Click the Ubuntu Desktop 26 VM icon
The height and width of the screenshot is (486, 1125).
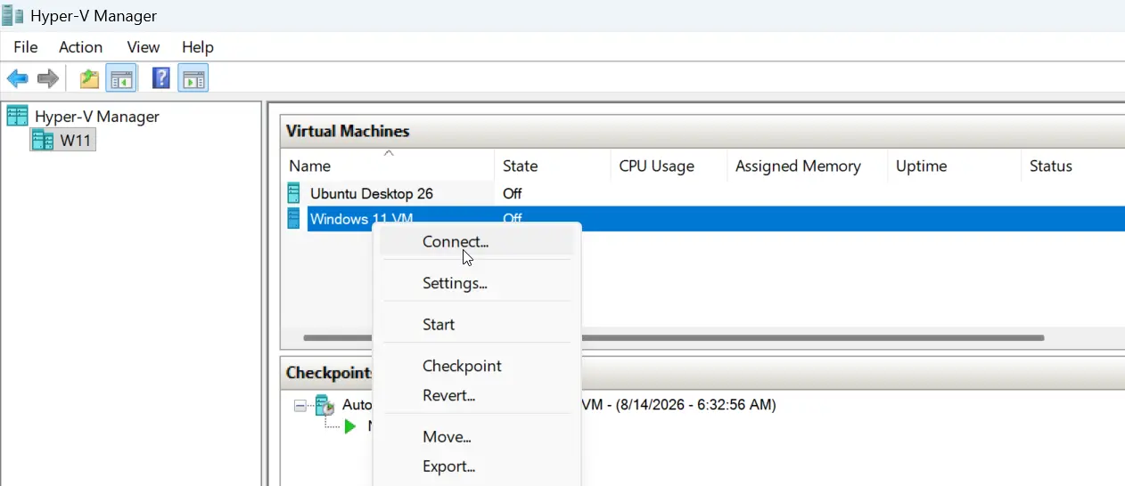(294, 193)
